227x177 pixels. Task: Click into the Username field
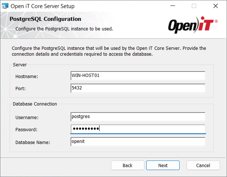tap(138, 117)
